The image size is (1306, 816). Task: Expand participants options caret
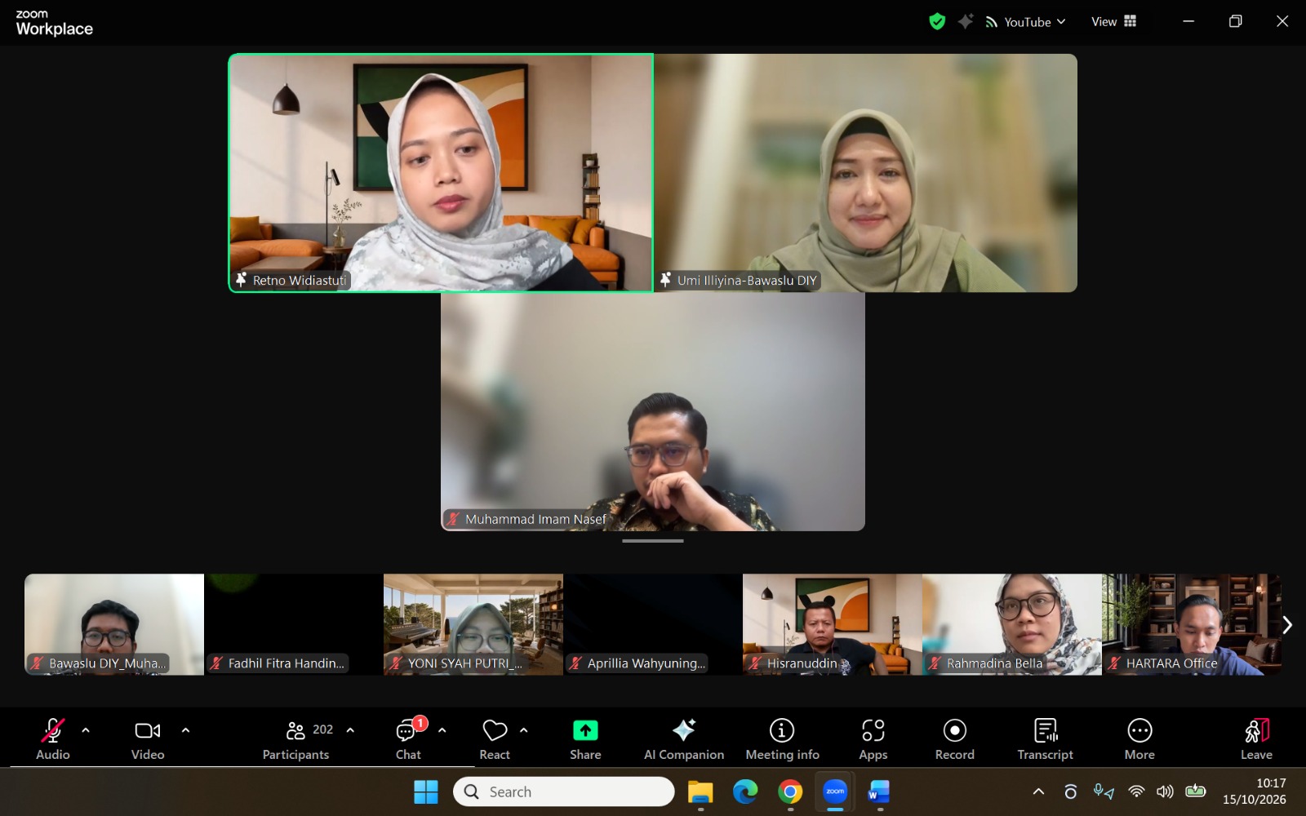[x=350, y=730]
